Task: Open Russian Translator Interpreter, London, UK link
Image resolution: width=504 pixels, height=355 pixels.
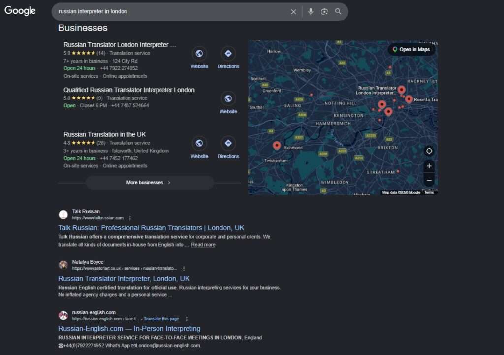Action: pos(124,279)
